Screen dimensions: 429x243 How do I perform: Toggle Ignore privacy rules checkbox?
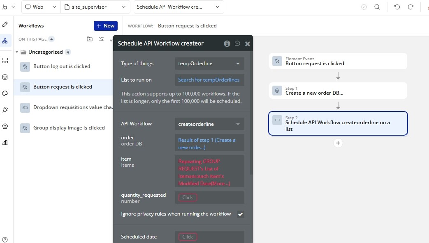click(x=240, y=214)
